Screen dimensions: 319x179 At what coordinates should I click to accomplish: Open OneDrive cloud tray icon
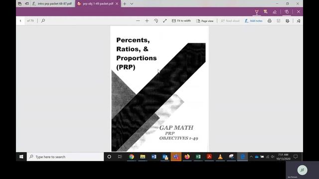257,157
